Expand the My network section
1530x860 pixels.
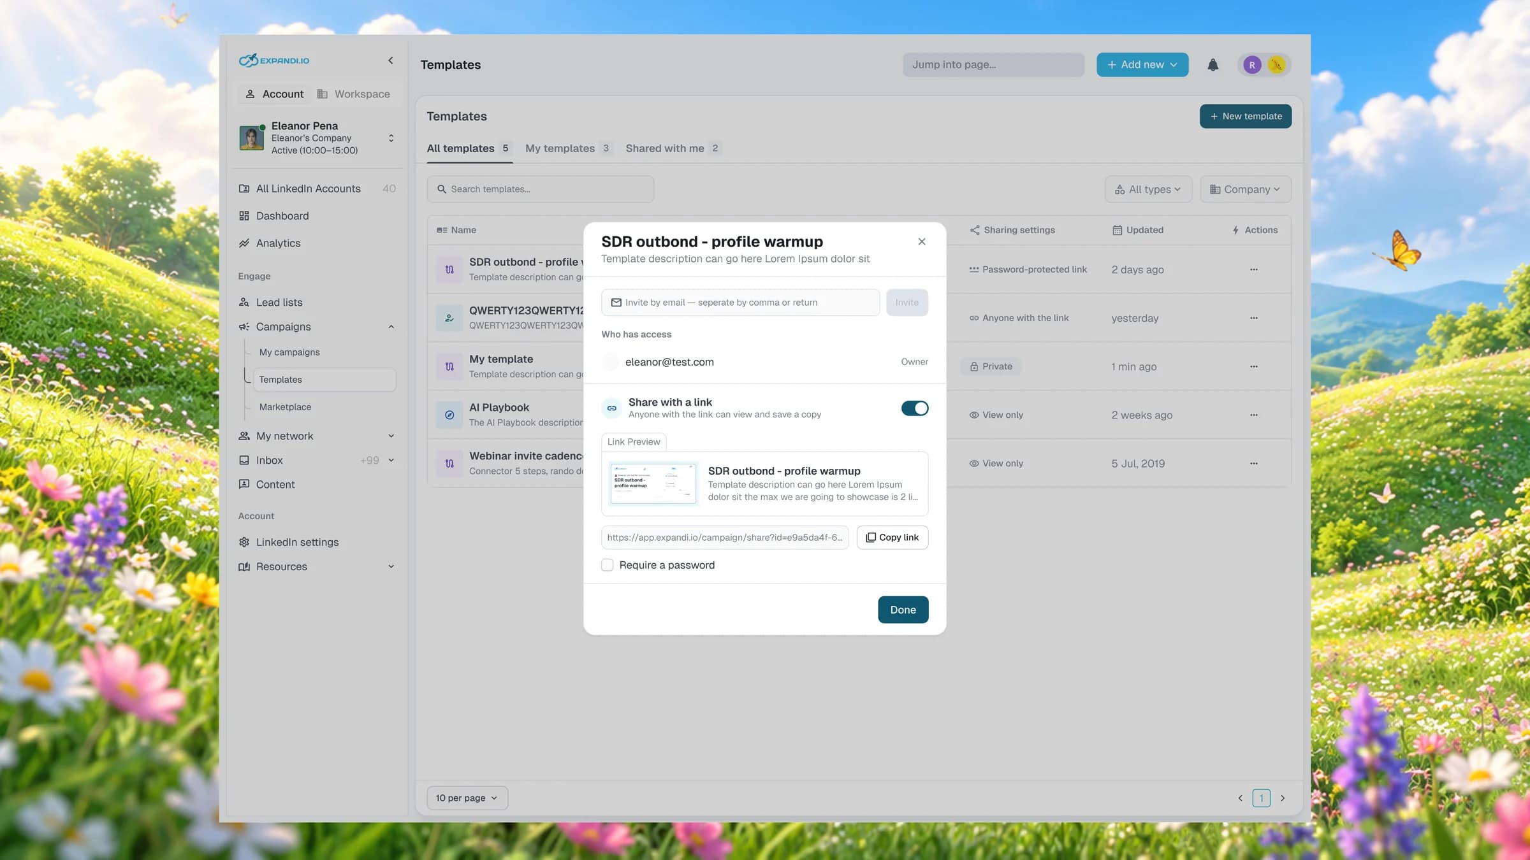coord(391,436)
